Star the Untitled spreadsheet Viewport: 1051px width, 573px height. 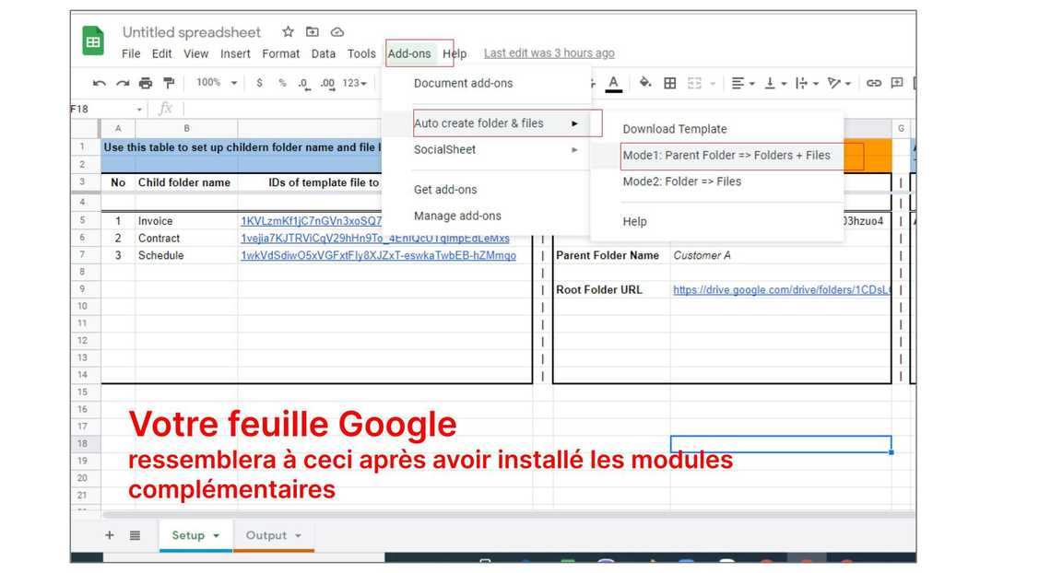(288, 31)
